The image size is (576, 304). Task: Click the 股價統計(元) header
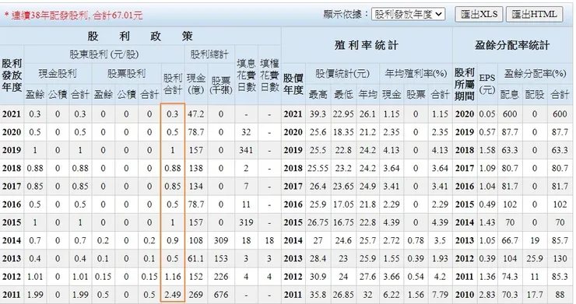[x=342, y=73]
